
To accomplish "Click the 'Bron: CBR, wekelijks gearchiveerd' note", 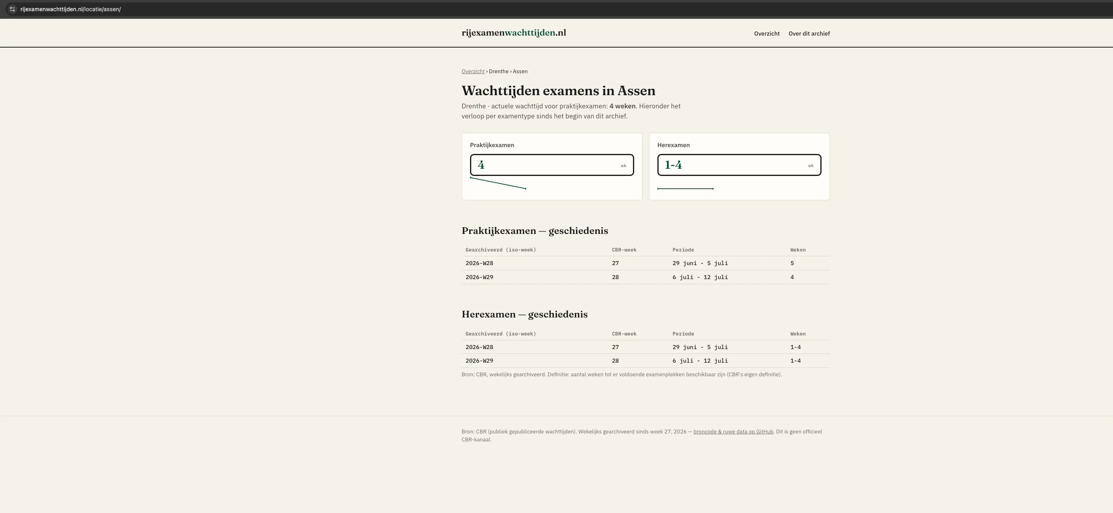I will [622, 375].
